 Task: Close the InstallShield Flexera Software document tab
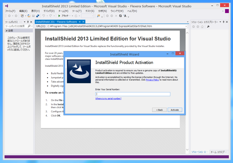click(83, 22)
